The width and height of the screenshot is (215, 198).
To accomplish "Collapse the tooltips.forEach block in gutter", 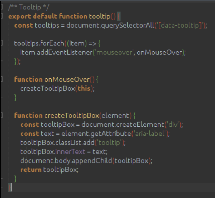I will (1, 43).
